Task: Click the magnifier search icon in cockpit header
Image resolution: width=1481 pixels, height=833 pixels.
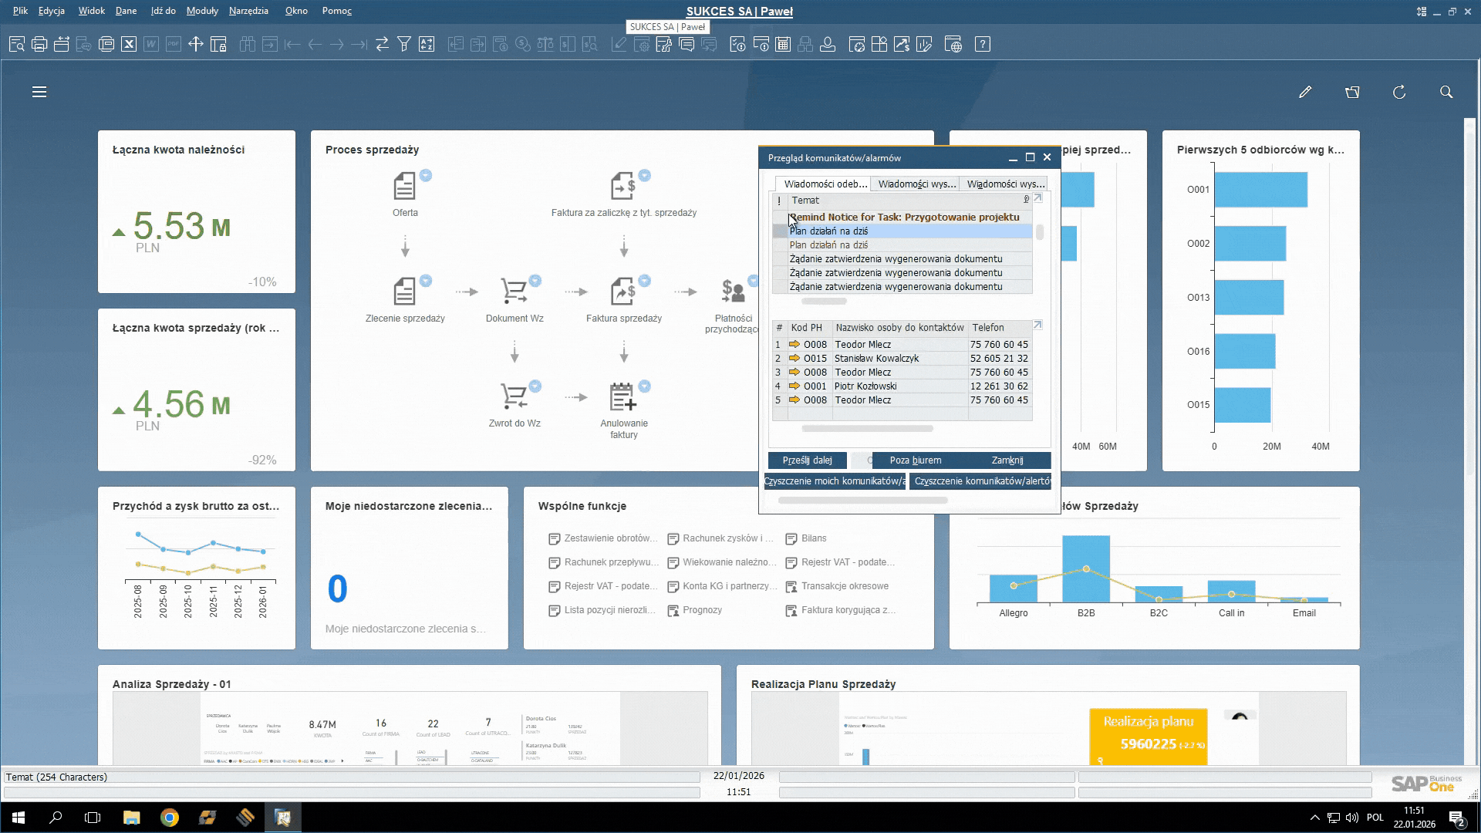Action: tap(1446, 92)
